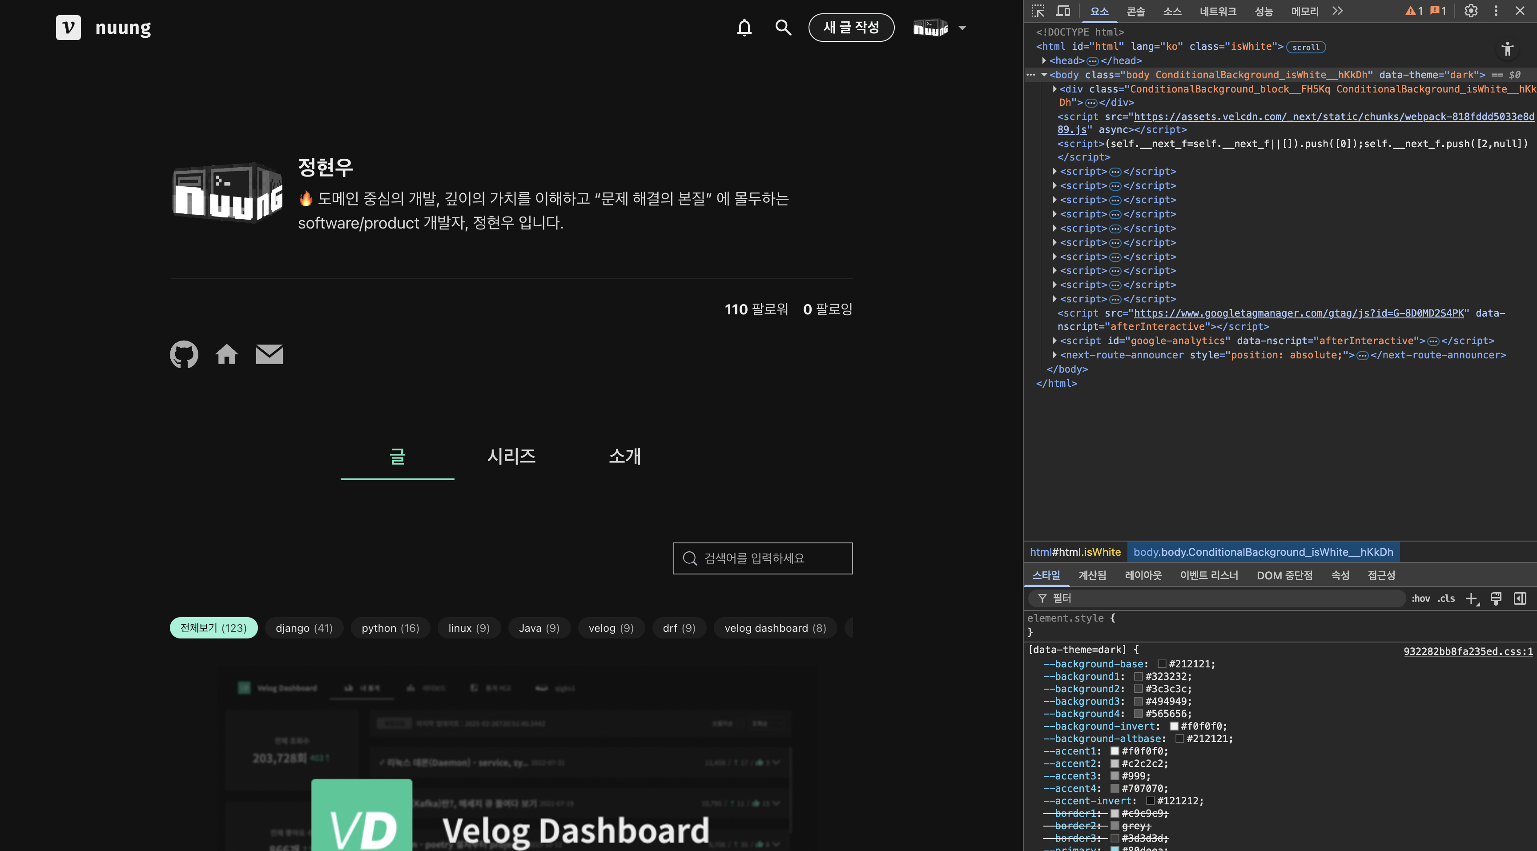The image size is (1537, 851).
Task: Click the issues count icon
Action: pyautogui.click(x=1439, y=11)
